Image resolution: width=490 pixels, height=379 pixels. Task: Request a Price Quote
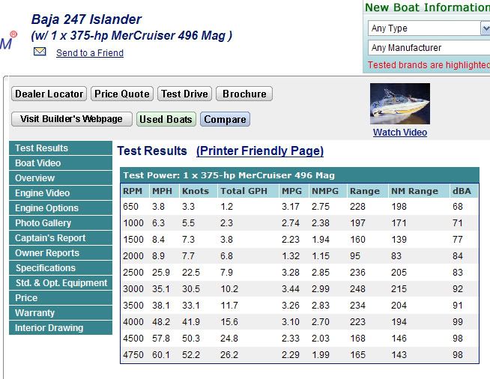click(x=122, y=94)
